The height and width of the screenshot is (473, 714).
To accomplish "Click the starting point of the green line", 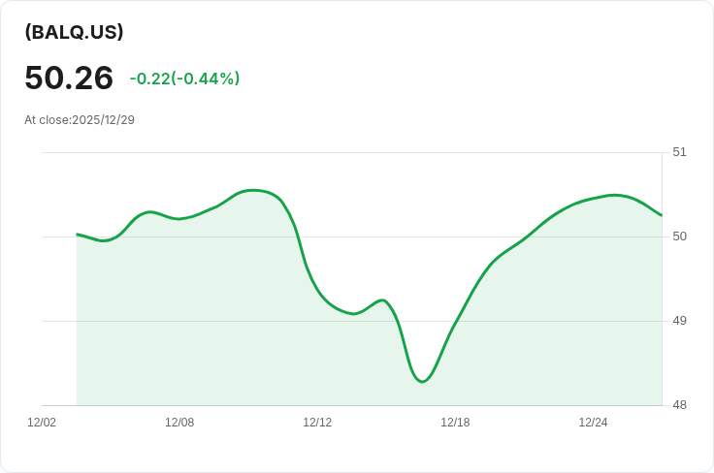I will pos(78,235).
